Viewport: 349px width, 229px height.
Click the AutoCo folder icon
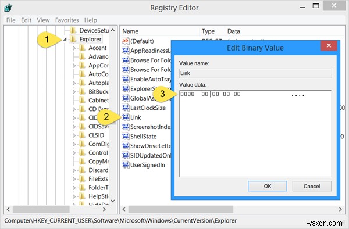82,74
